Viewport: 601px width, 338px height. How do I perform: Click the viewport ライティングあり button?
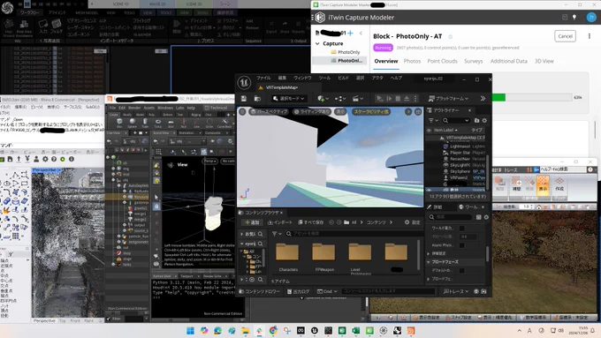click(312, 112)
